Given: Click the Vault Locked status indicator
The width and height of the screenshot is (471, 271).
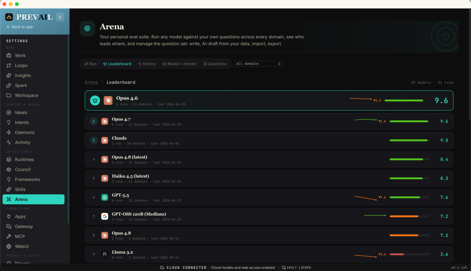Looking at the screenshot, I should 296,268.
